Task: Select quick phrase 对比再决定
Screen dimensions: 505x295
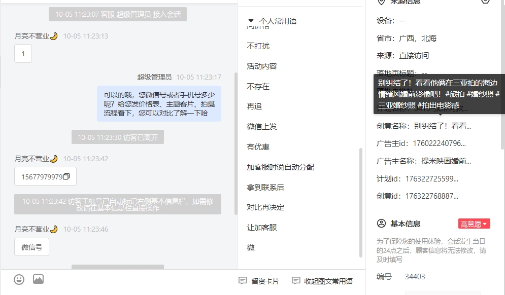Action: 265,207
